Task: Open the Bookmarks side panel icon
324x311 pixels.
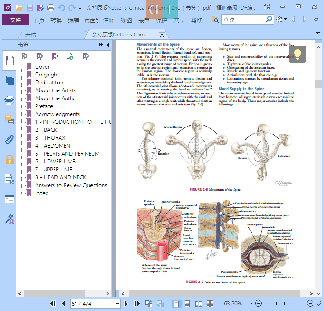Action: [x=9, y=60]
